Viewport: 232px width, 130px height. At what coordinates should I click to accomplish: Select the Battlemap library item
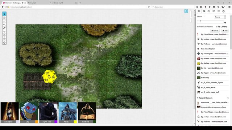213,78
